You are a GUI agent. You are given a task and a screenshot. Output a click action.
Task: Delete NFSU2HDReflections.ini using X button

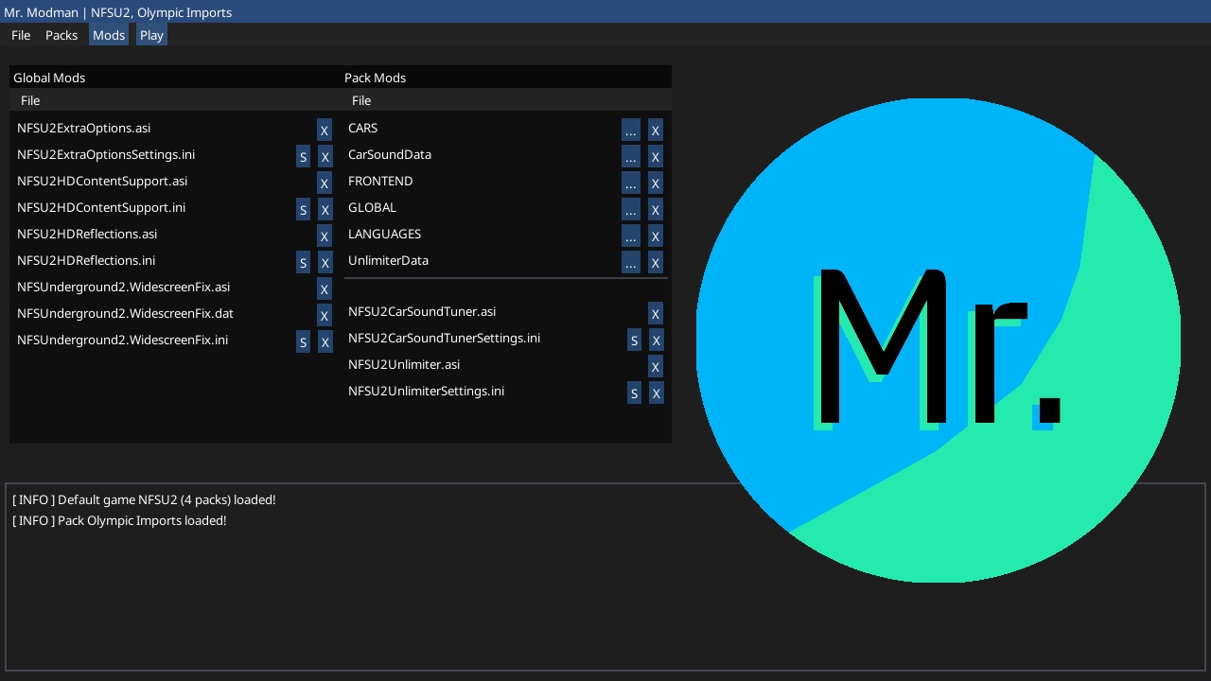coord(325,263)
